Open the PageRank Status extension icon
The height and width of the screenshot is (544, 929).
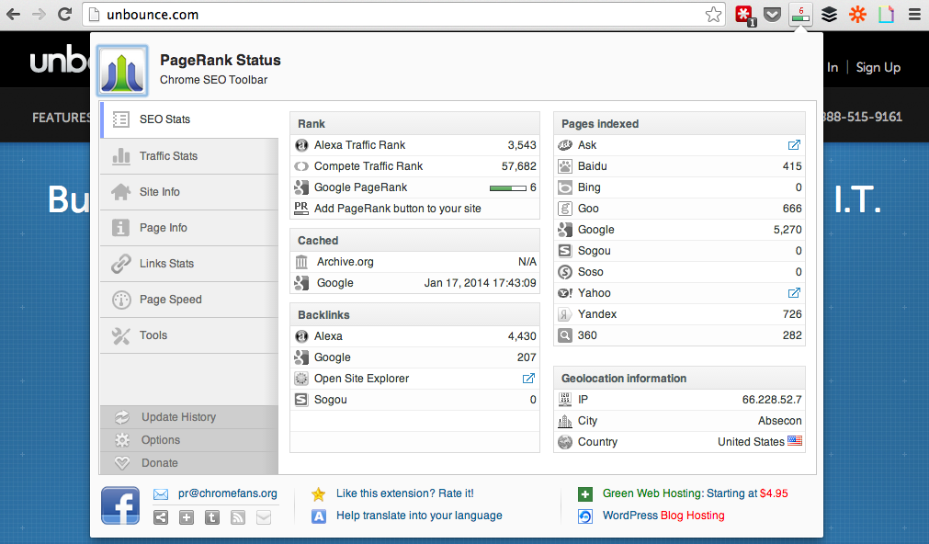coord(802,15)
